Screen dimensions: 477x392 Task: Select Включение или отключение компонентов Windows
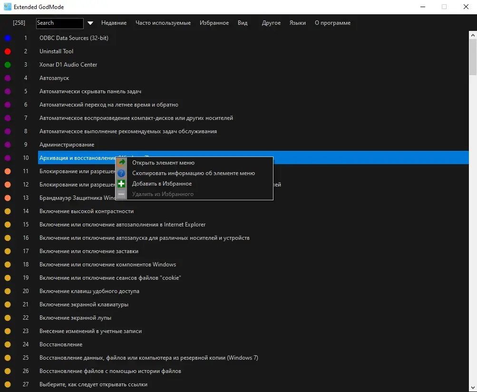pyautogui.click(x=107, y=265)
